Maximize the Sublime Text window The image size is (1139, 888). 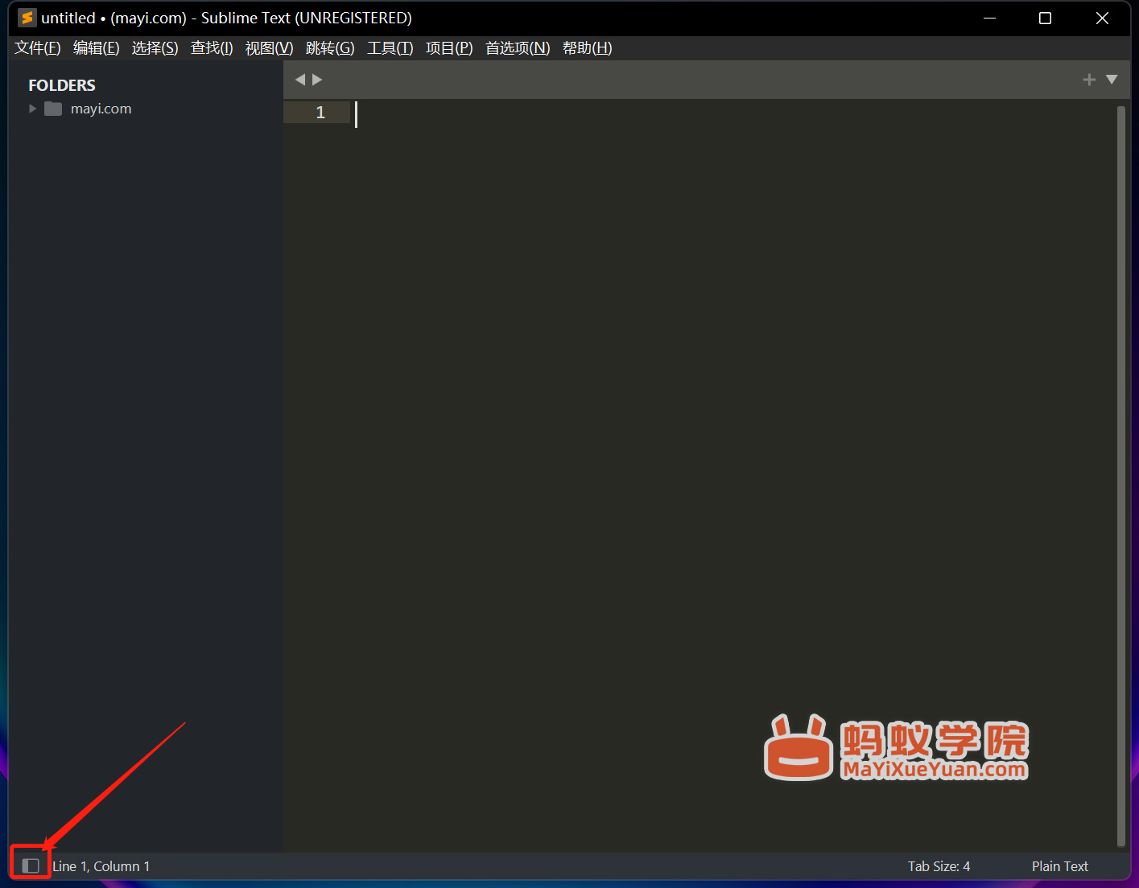[x=1045, y=18]
